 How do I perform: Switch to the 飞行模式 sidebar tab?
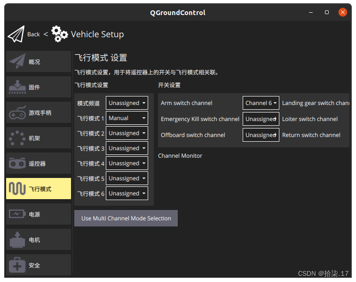[39, 189]
